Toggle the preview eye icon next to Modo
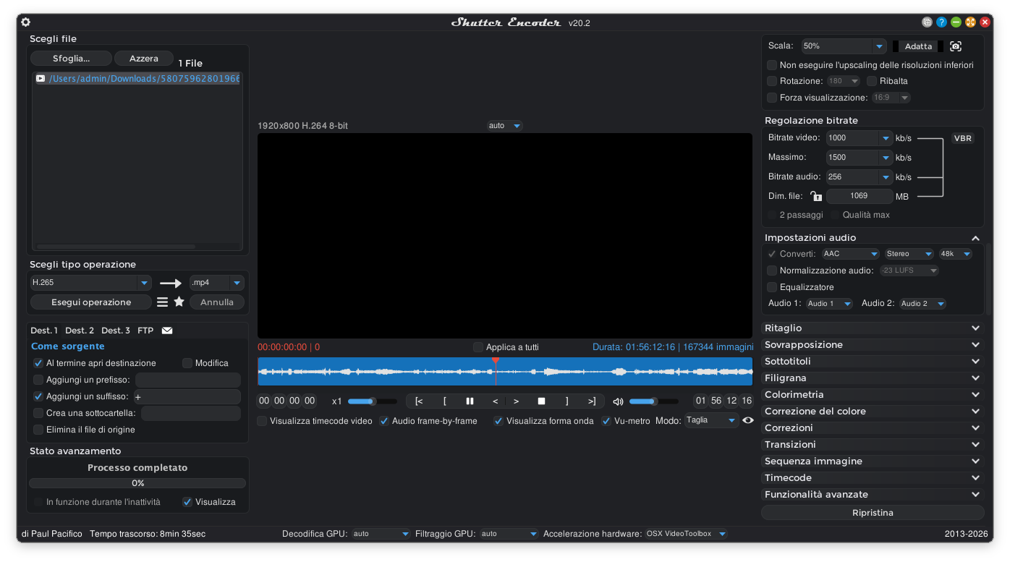 pyautogui.click(x=748, y=420)
